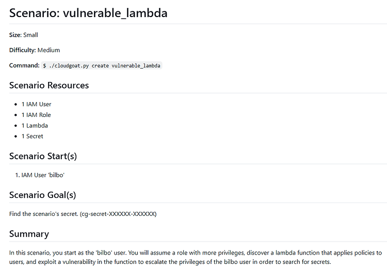Image resolution: width=387 pixels, height=270 pixels.
Task: Click the '1 IAM User' list item
Action: tap(36, 104)
